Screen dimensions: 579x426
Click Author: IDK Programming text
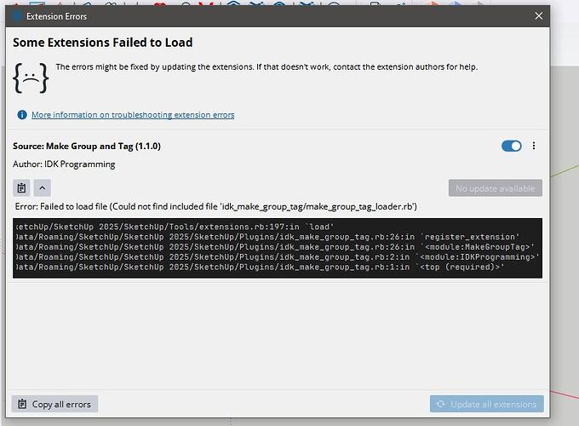pyautogui.click(x=64, y=164)
